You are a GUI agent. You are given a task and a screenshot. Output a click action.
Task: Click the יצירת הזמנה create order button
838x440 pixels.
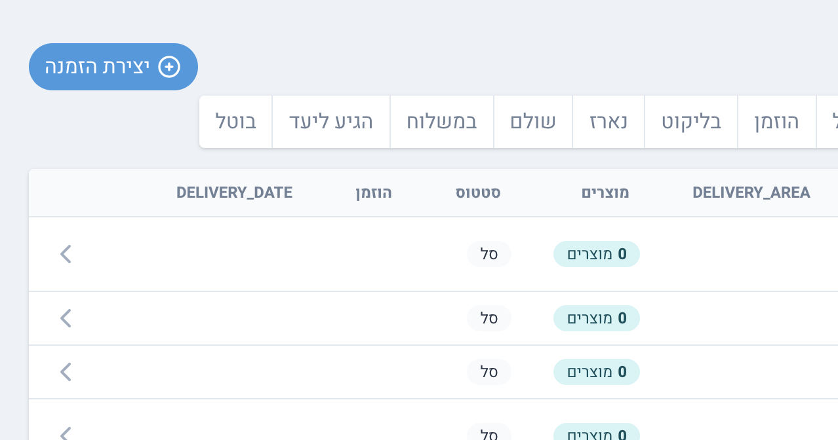113,67
